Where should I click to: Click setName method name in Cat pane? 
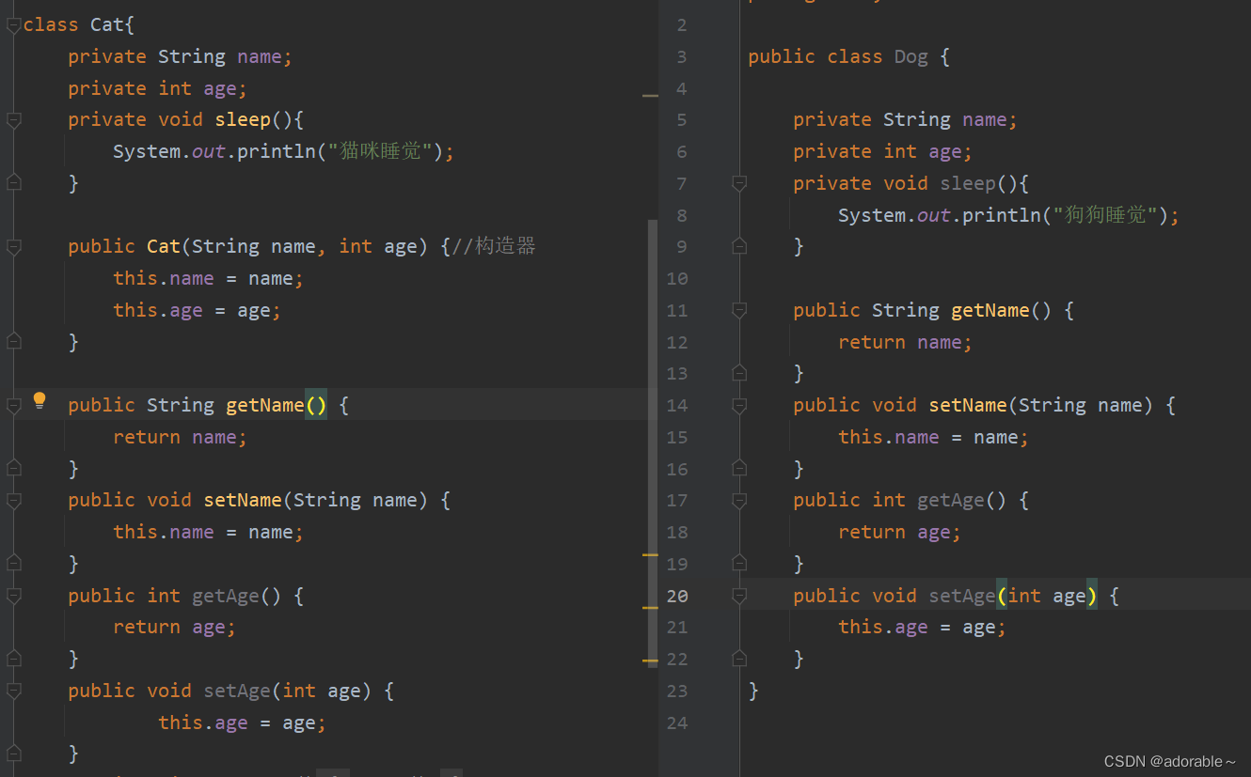(243, 500)
